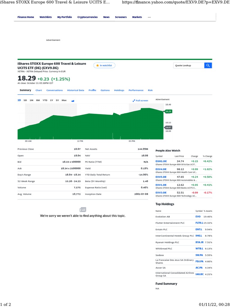Switch to the Chart tab
Image resolution: width=230 pixels, height=307 pixels.
[x=39, y=90]
